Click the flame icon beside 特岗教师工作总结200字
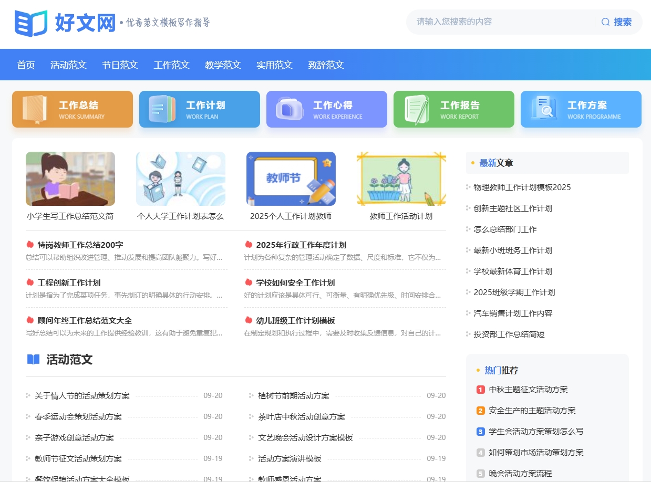 point(30,244)
